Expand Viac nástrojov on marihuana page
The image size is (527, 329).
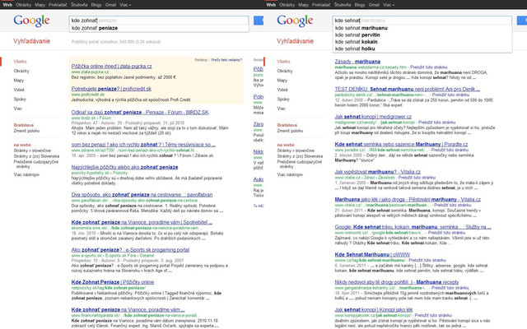290,174
